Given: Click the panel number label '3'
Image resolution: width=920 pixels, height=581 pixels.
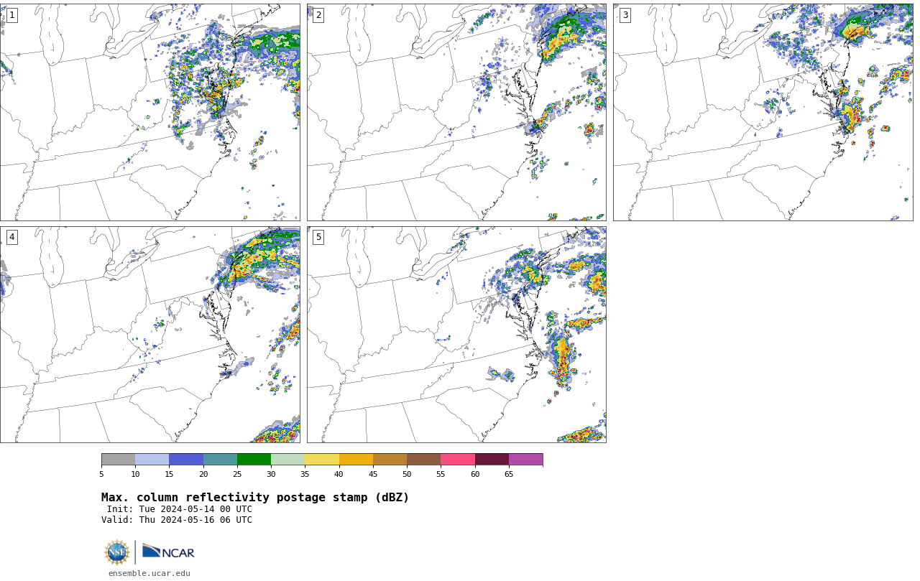Looking at the screenshot, I should pyautogui.click(x=625, y=15).
